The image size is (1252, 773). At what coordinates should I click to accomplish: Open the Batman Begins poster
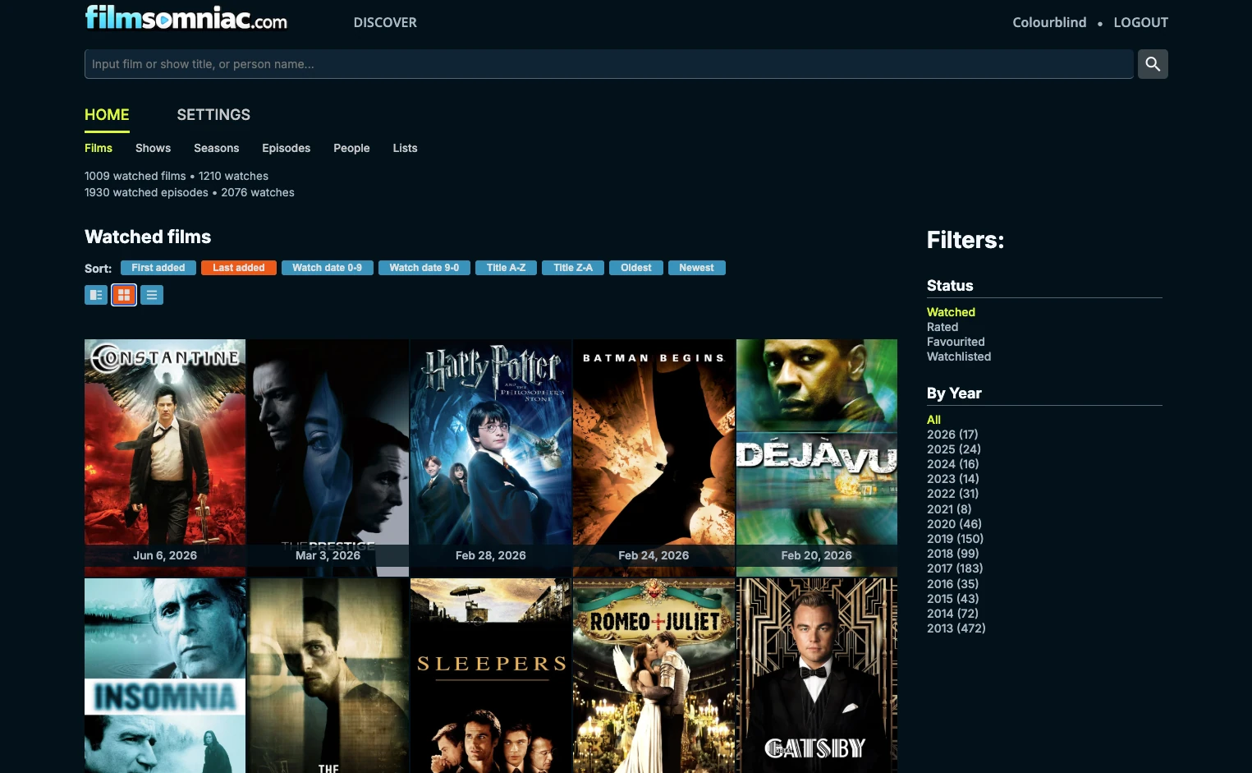tap(654, 458)
